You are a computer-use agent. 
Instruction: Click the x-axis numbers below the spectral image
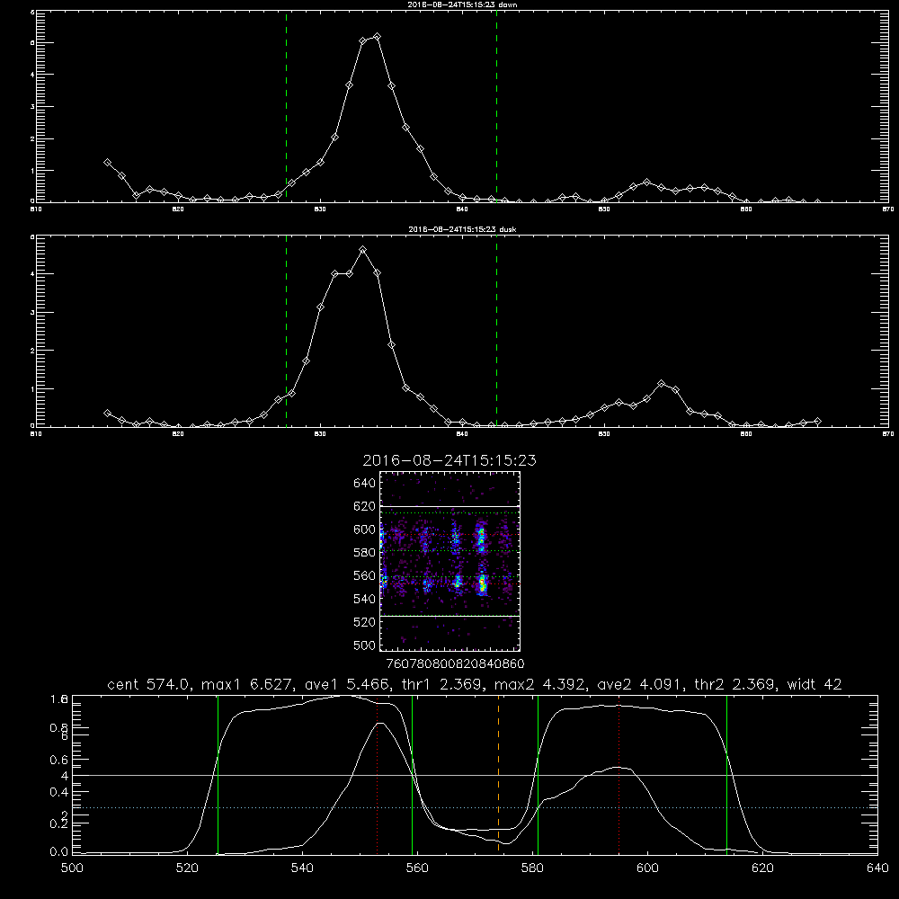point(455,663)
